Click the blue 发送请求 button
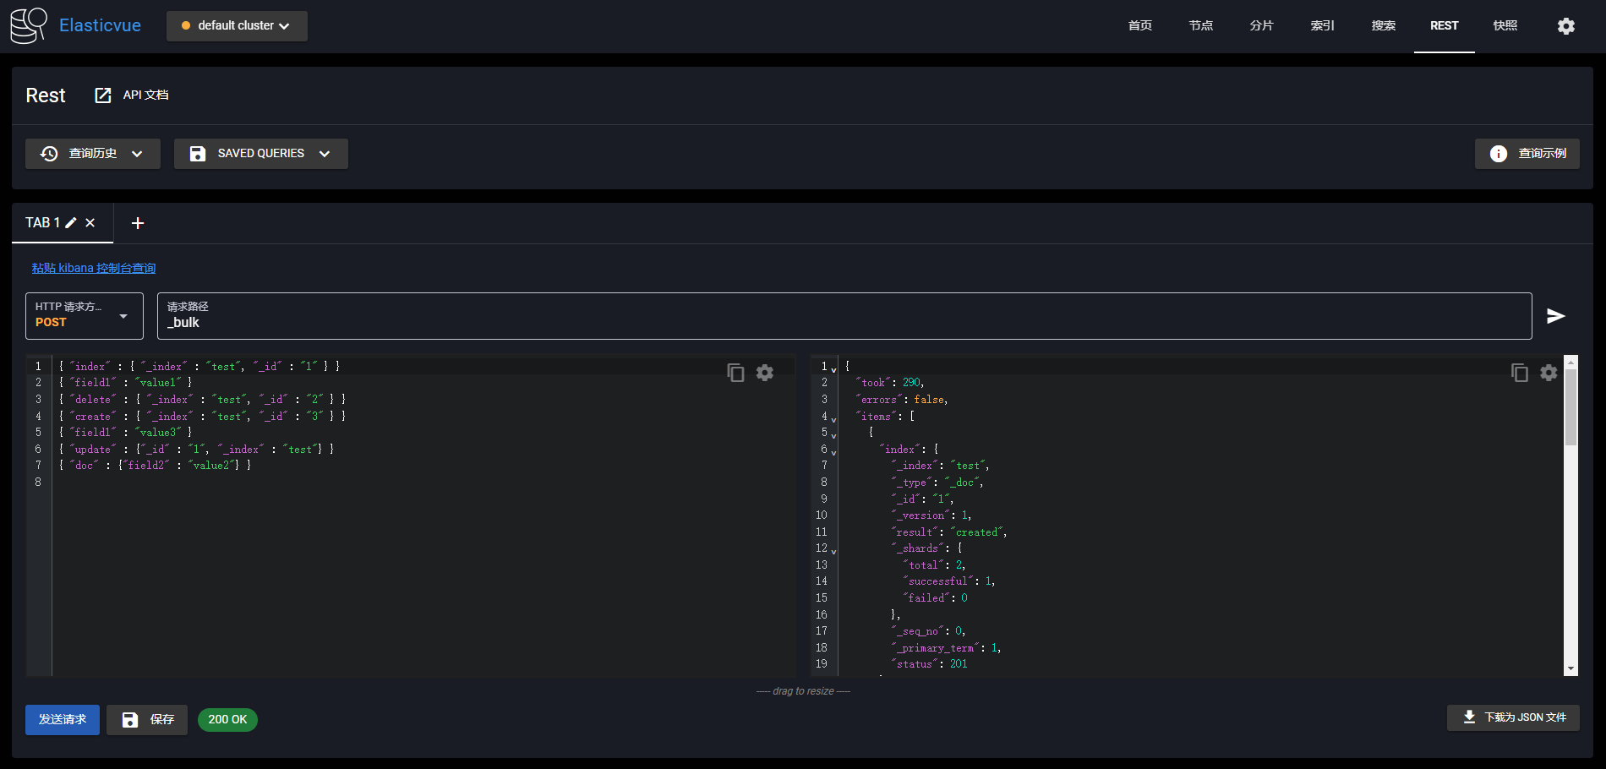This screenshot has width=1606, height=769. [x=63, y=720]
